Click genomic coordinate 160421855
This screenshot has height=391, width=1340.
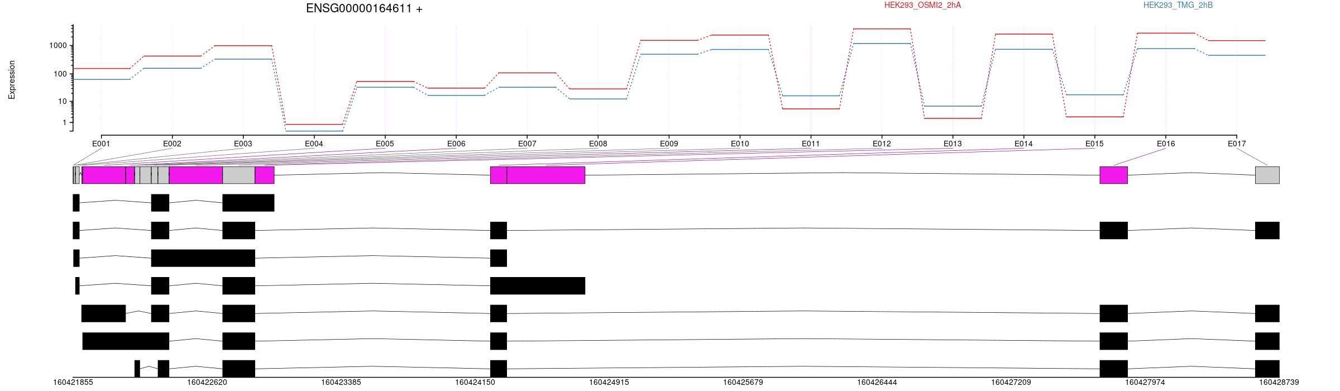click(x=73, y=383)
